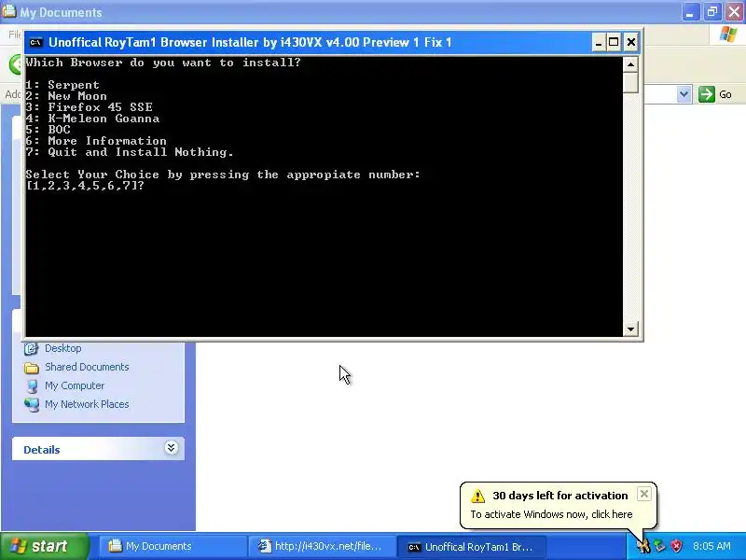Click the '5: BOC' console line
Image resolution: width=746 pixels, height=560 pixels.
[48, 130]
